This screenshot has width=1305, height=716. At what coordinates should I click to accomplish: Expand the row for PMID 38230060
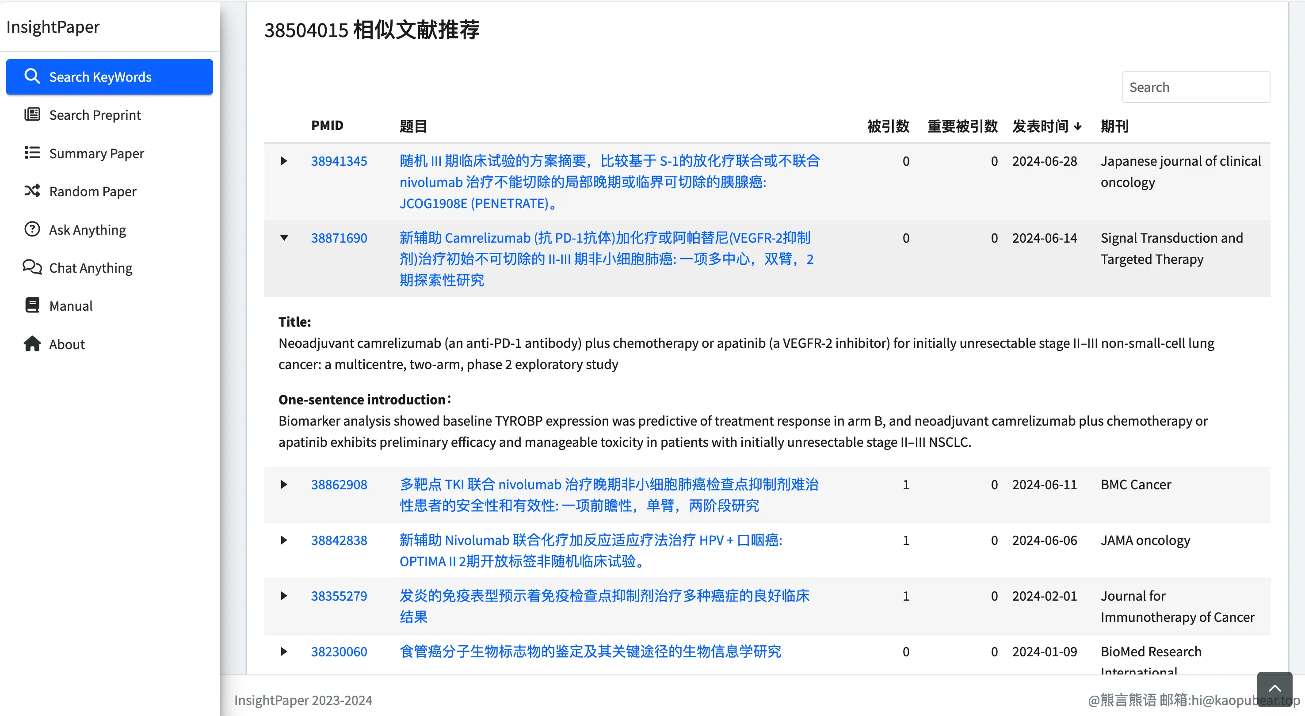284,651
